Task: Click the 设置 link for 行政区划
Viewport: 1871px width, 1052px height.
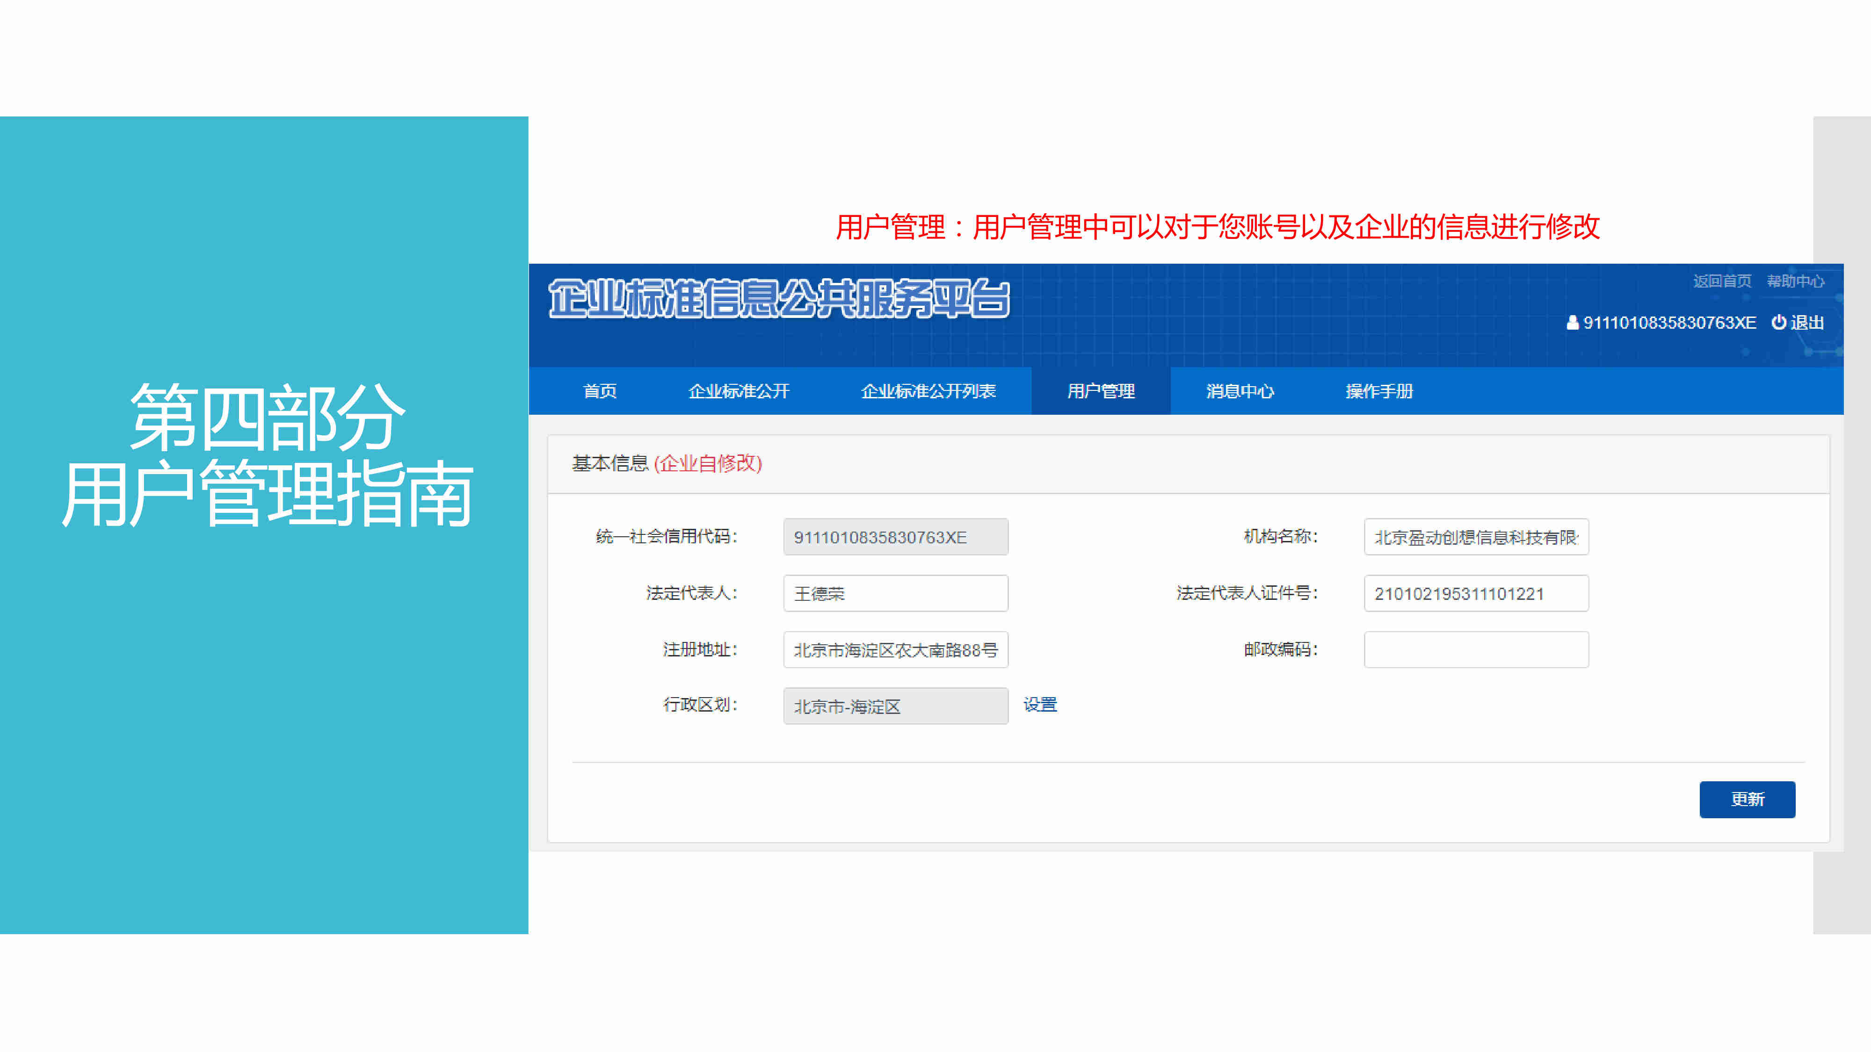Action: point(1040,704)
